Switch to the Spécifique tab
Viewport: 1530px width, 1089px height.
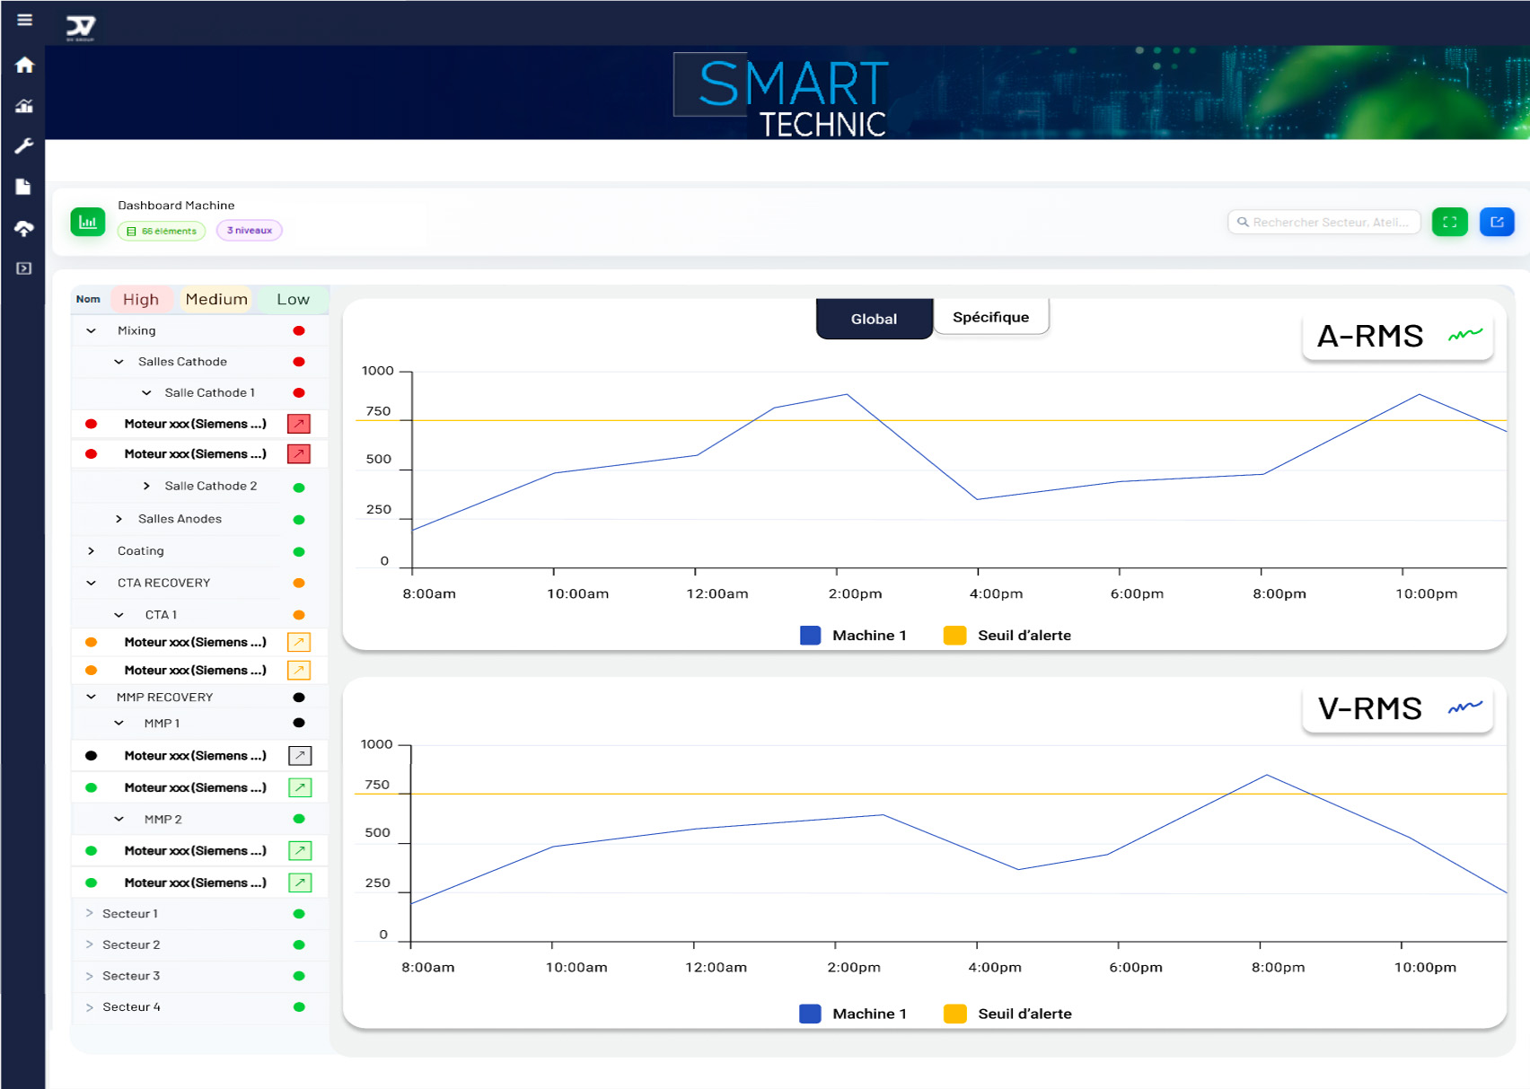point(990,317)
